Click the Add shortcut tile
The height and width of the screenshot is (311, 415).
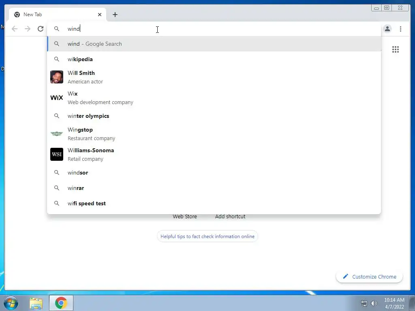[x=230, y=216]
